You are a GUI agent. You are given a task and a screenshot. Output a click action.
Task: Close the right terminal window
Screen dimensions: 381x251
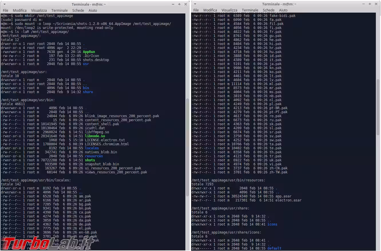click(376, 4)
